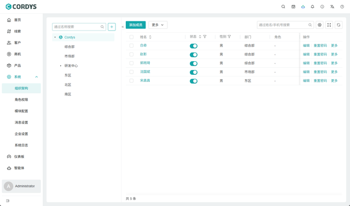This screenshot has height=206, width=350.
Task: Open the AI assistant robot icon in top bar
Action: 303,7
